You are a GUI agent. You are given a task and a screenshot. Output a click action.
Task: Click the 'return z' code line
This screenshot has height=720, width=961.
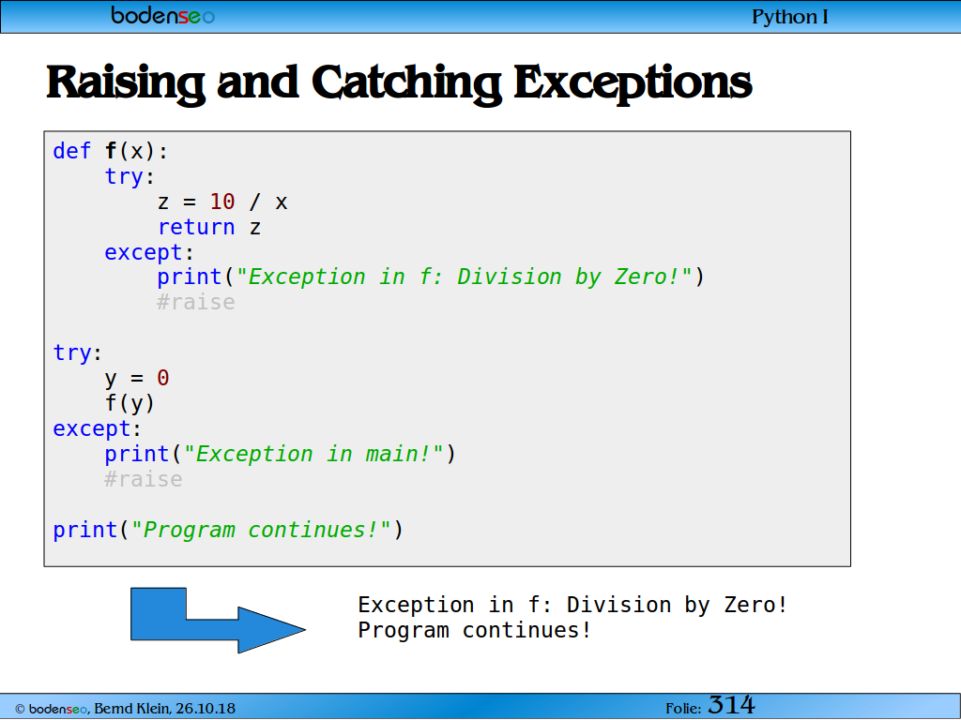pyautogui.click(x=209, y=228)
